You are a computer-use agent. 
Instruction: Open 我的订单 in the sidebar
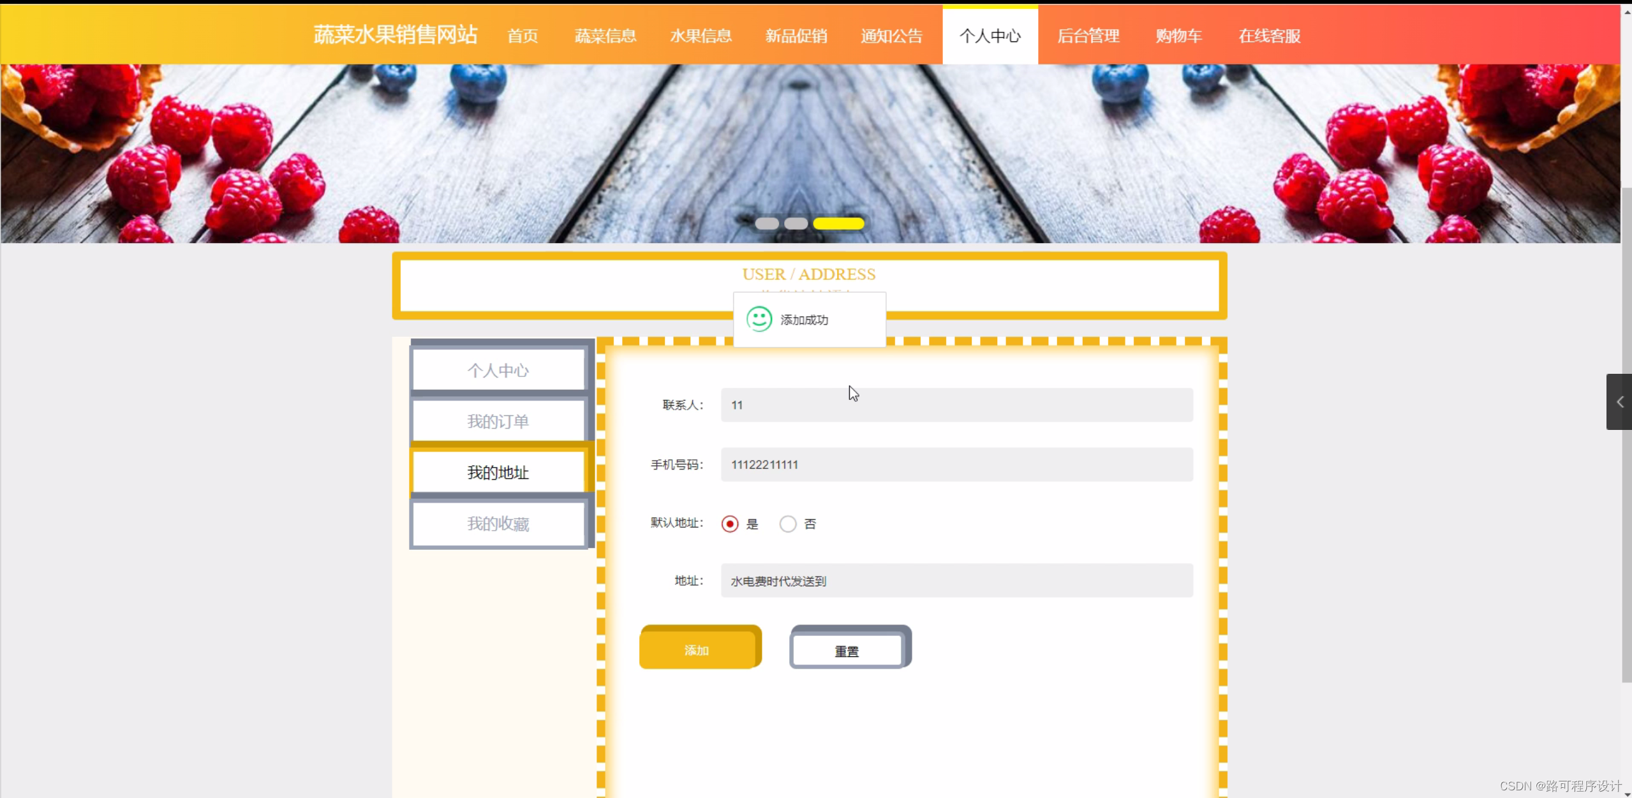498,421
